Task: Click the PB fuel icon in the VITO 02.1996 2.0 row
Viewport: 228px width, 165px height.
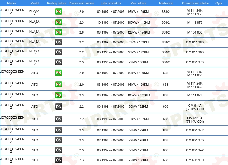Action: coord(58,73)
